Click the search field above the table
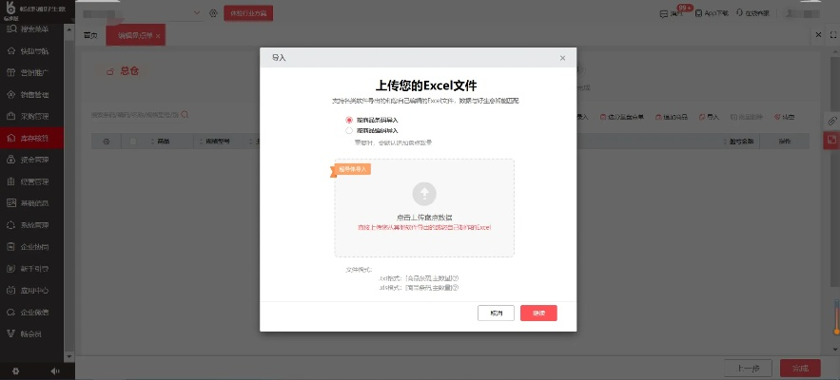 coord(133,115)
